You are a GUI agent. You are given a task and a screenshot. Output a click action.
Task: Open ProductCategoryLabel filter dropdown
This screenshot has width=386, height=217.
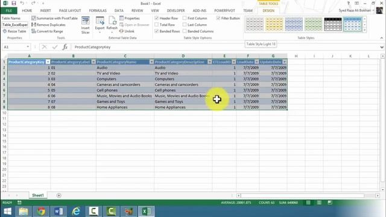point(93,62)
